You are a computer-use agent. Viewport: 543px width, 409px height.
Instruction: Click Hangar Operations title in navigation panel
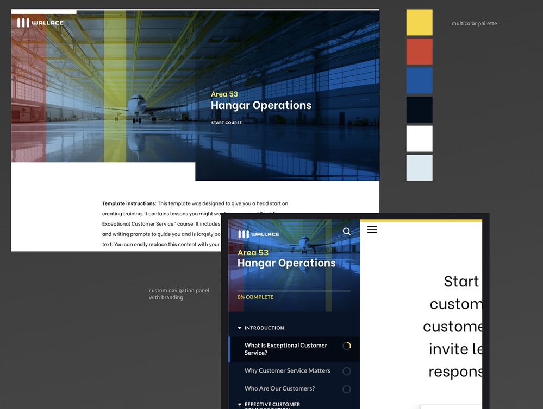click(286, 264)
